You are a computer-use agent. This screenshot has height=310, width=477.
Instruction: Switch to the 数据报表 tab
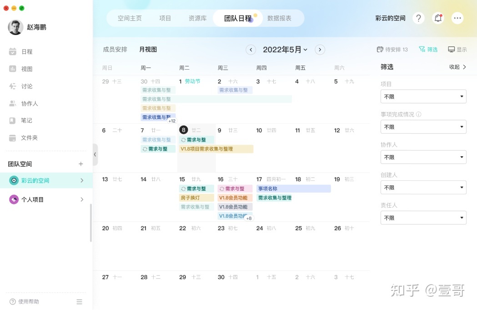click(x=279, y=18)
